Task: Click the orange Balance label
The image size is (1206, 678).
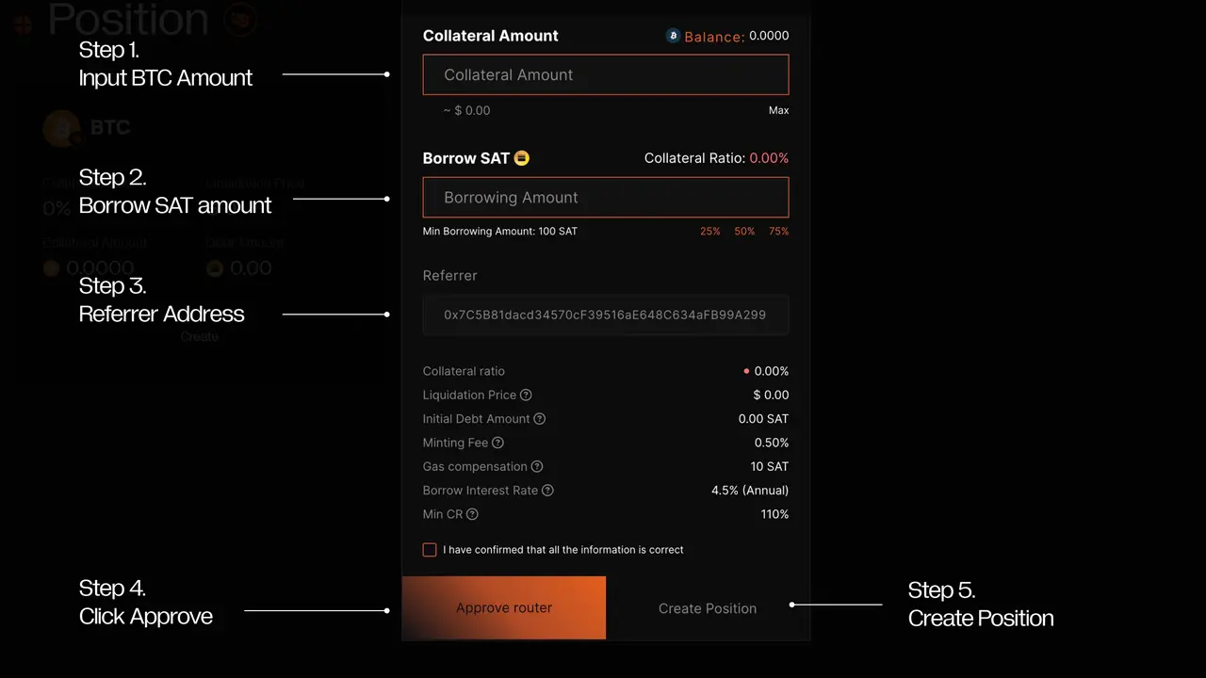Action: (x=714, y=37)
